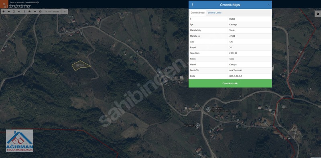
Task: Click the Nitelik value Tarla
Action: [250, 59]
